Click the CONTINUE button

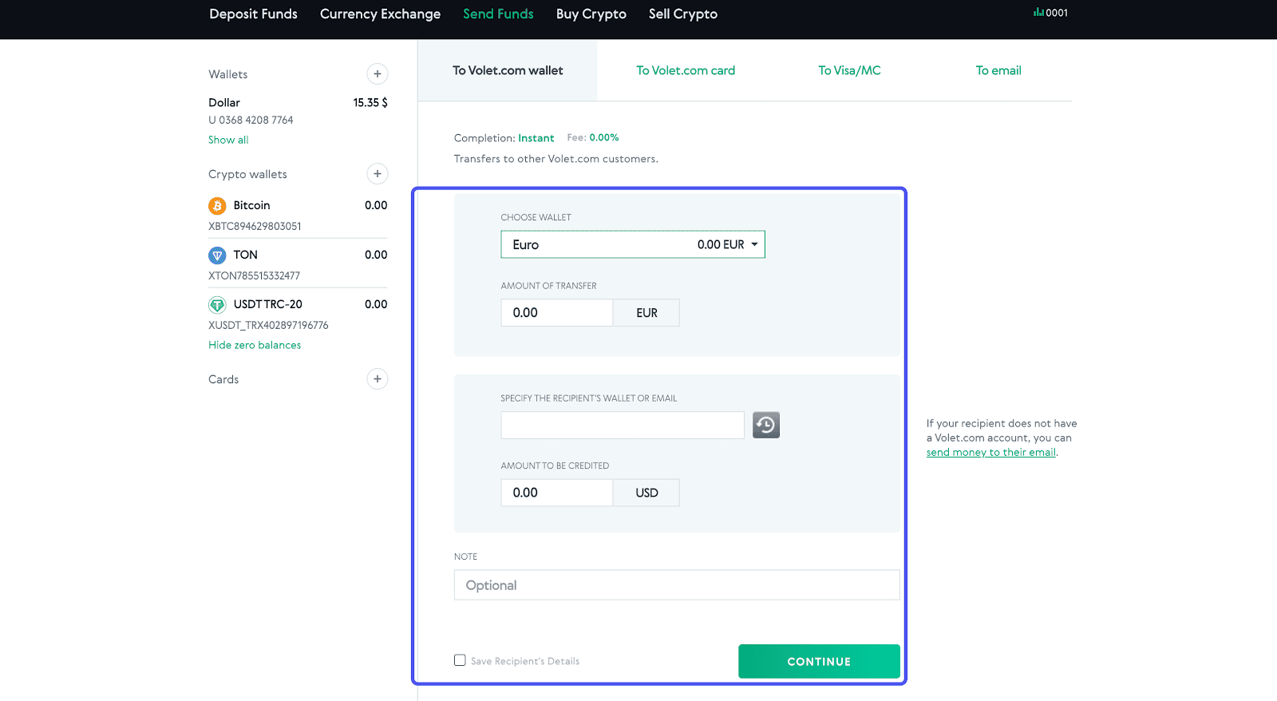[819, 661]
